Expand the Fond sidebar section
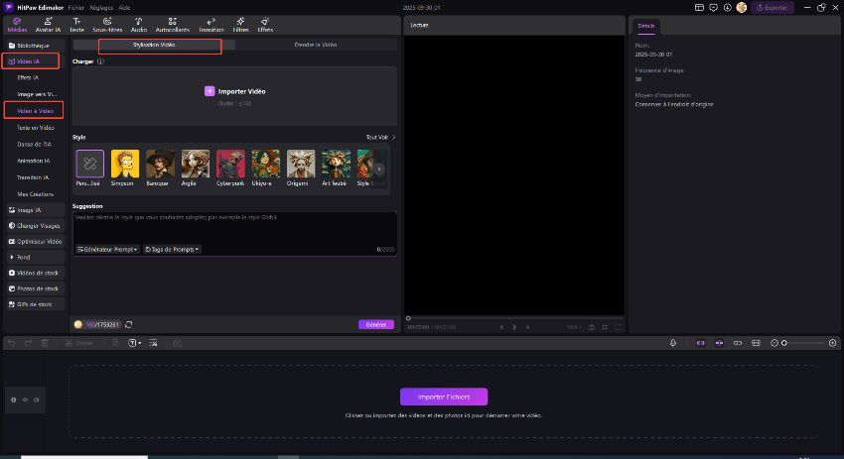The width and height of the screenshot is (844, 459). (24, 257)
